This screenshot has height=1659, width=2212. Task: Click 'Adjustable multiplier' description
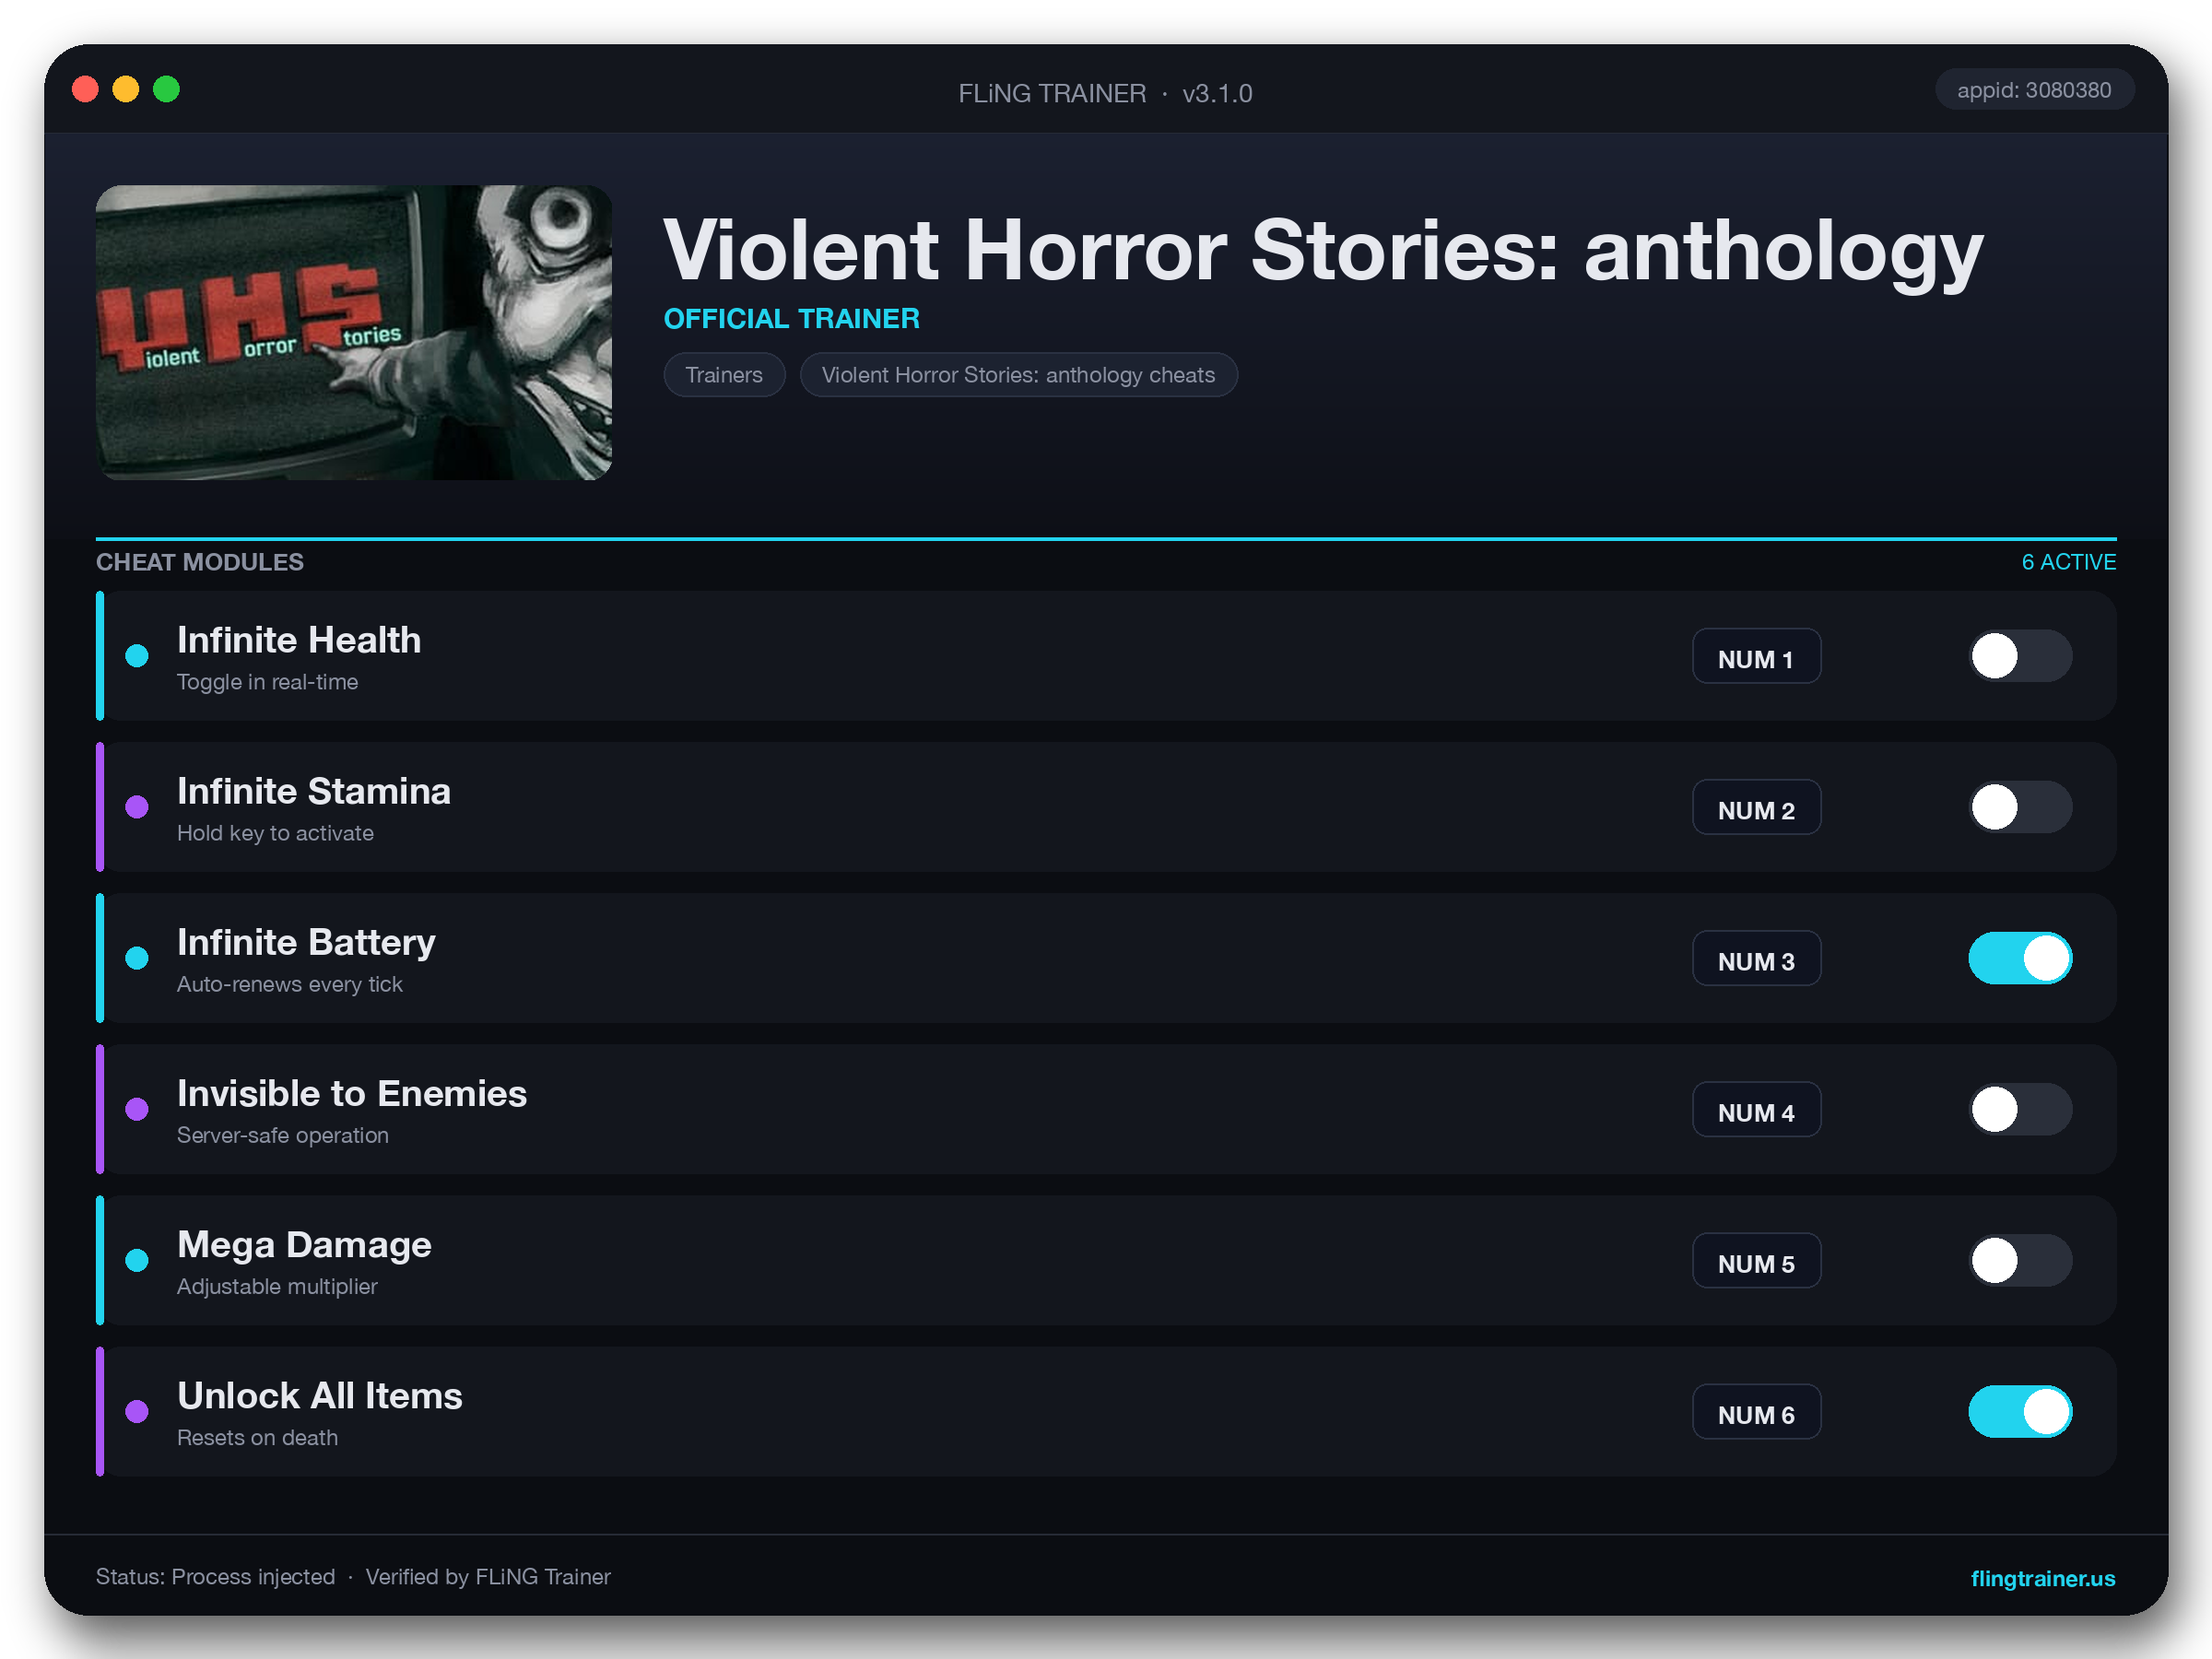click(x=277, y=1286)
